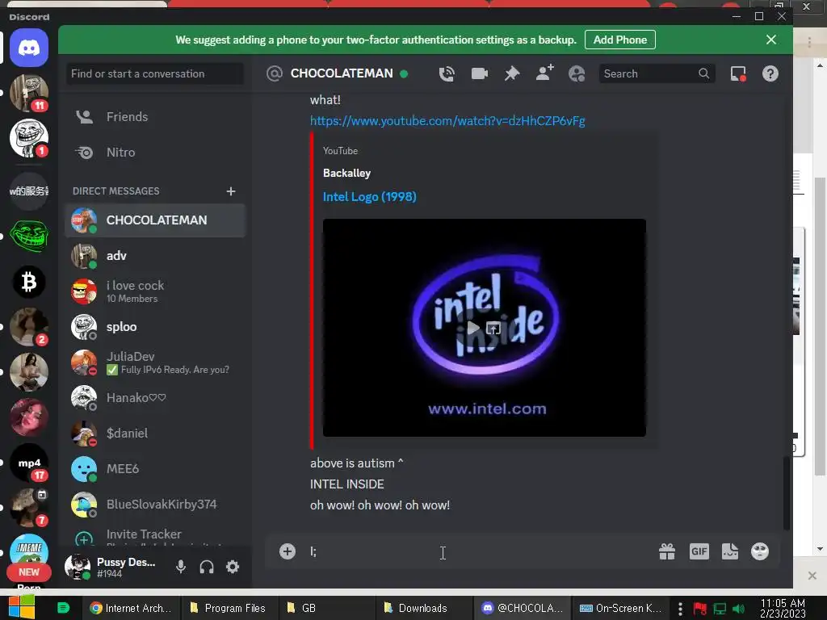Open Discord help
Screen dimensions: 827x620
coord(770,73)
